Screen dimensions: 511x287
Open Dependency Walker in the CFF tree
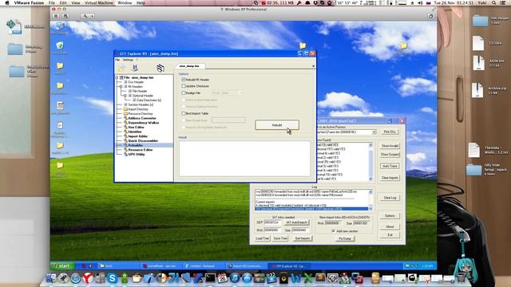(x=144, y=123)
